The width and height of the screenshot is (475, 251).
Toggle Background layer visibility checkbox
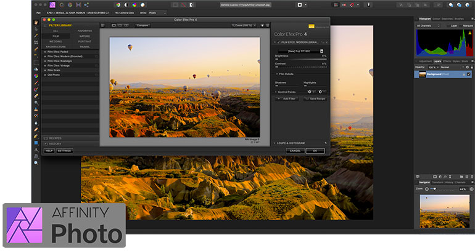469,74
